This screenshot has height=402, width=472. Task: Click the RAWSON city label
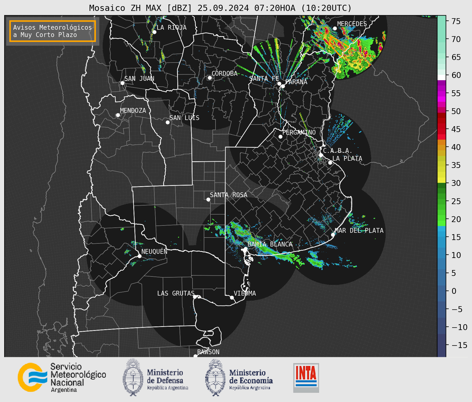click(208, 352)
